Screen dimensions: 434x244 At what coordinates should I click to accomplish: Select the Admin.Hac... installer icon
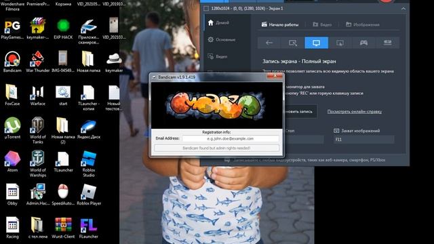tap(38, 191)
